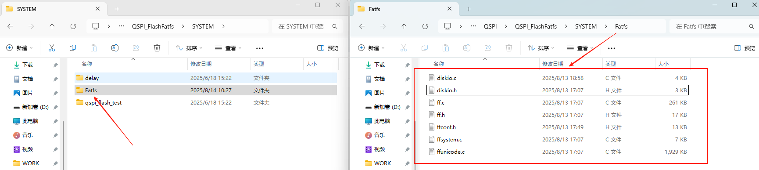Screen dimensions: 759x170
Task: Open the 新建 dropdown in Fatfs window
Action: pos(372,48)
